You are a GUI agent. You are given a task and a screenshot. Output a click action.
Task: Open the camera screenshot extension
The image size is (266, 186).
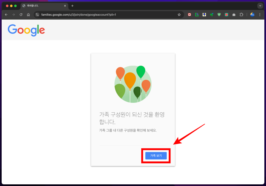234,15
